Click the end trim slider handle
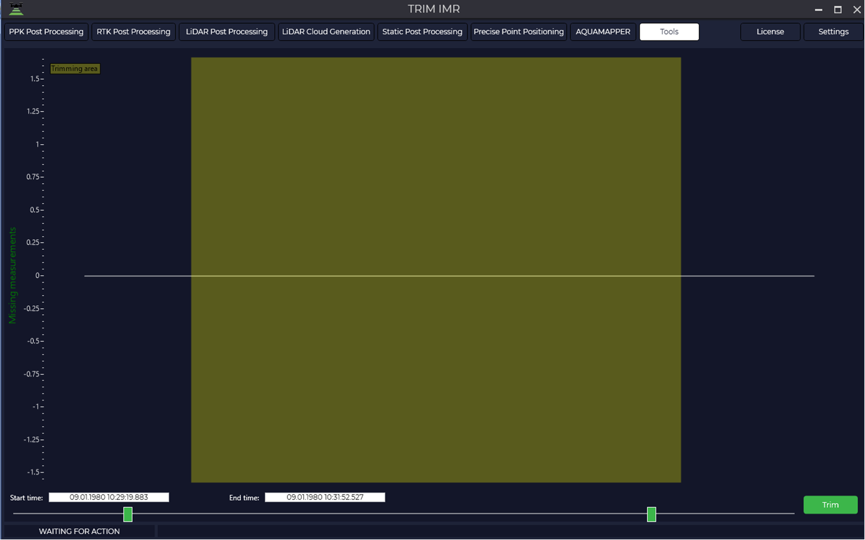Image resolution: width=865 pixels, height=540 pixels. pyautogui.click(x=652, y=514)
